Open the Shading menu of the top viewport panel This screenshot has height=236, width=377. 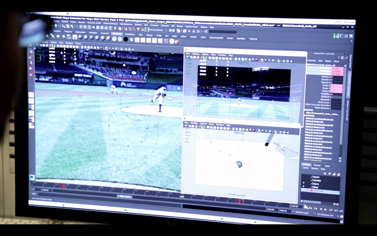196,54
